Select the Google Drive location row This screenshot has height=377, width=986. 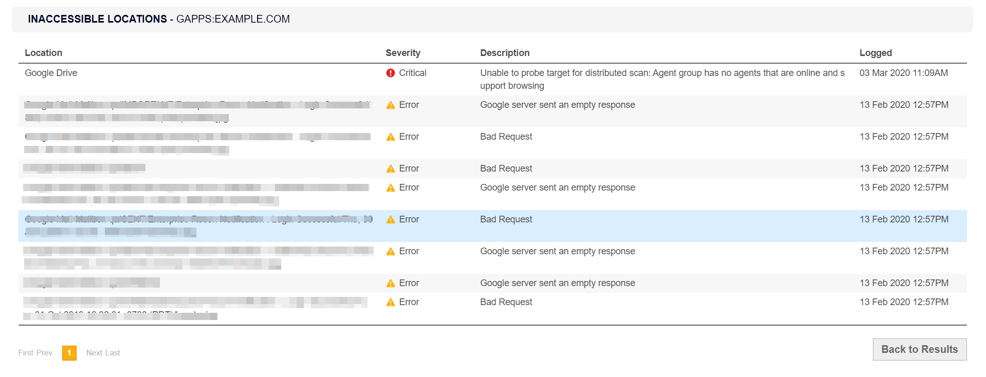pos(51,73)
